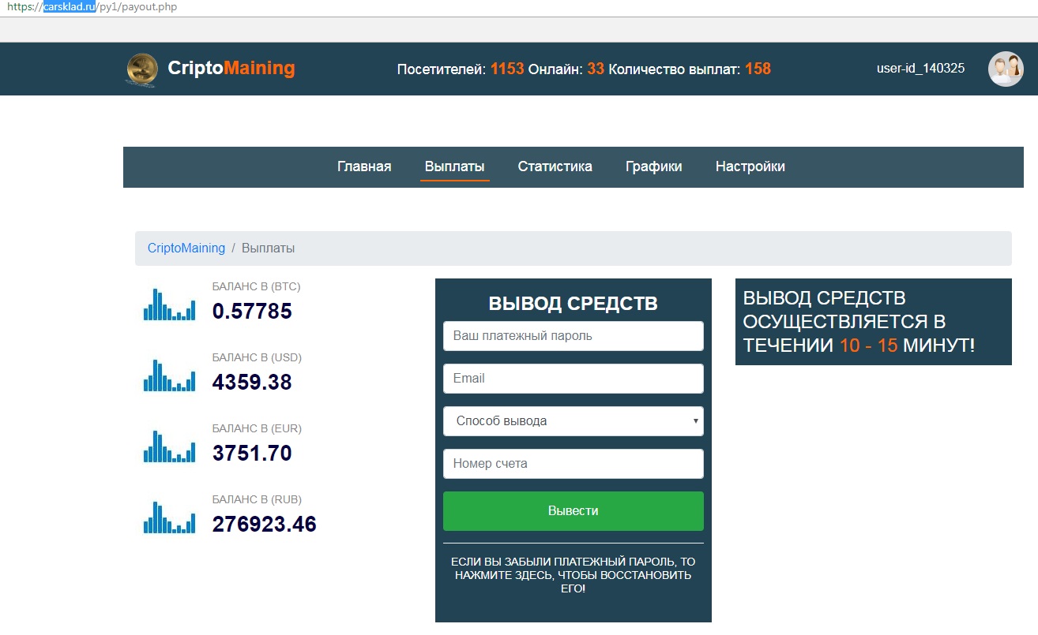Focus the Номер счета input field
Screen dimensions: 1038x635
tap(574, 464)
